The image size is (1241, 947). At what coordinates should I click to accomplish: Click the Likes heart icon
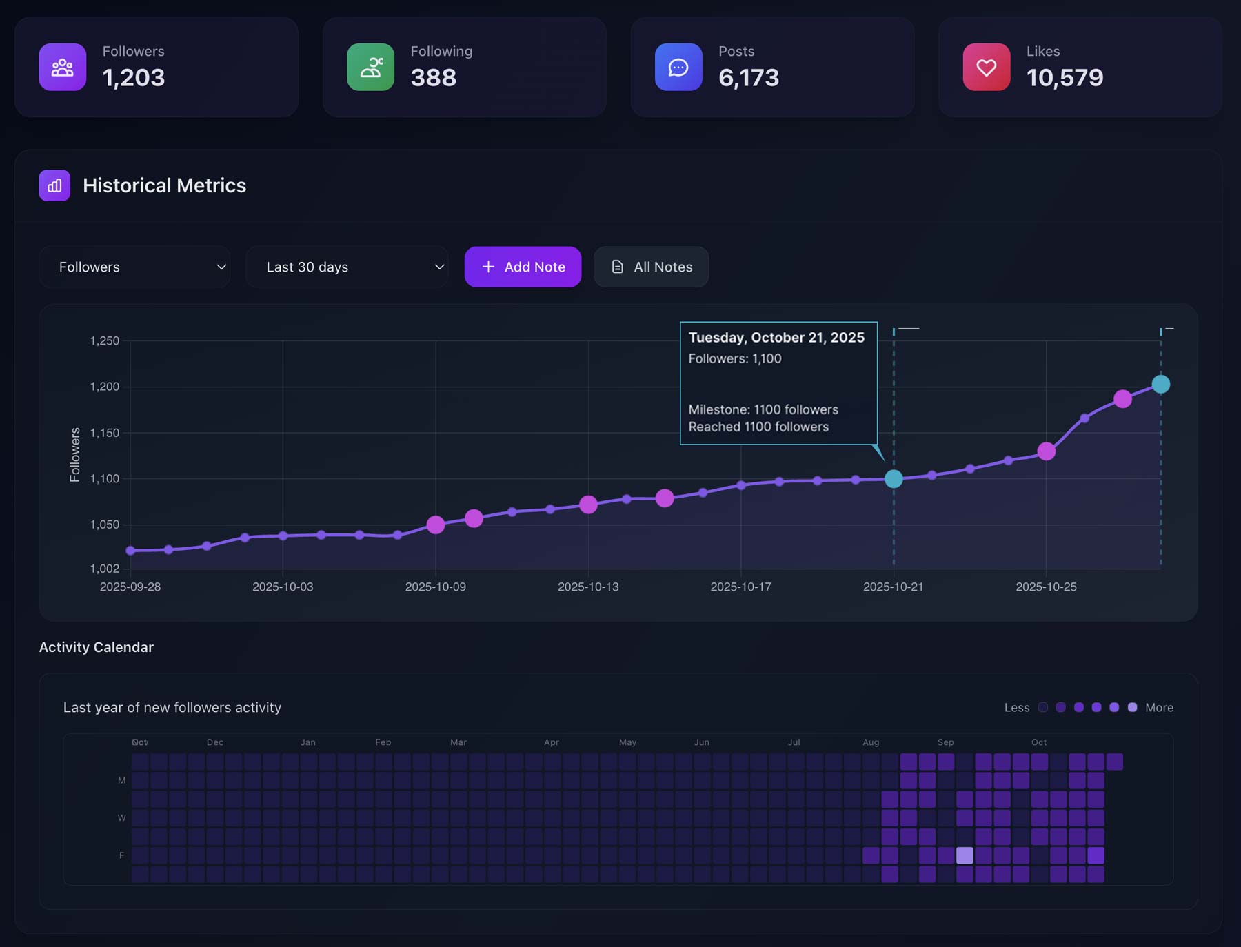pyautogui.click(x=987, y=67)
